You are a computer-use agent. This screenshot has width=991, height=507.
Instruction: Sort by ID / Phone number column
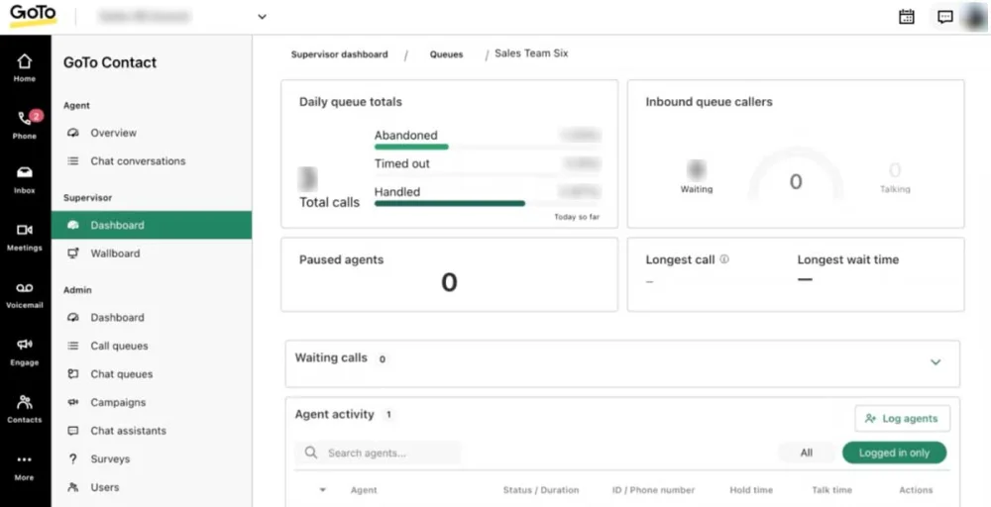[653, 490]
